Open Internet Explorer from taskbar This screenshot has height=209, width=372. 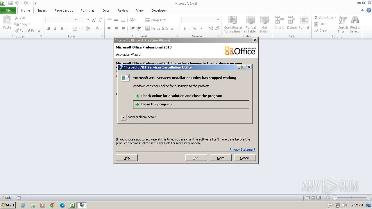23,205
